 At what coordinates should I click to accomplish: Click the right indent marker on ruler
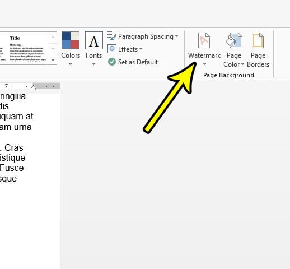pyautogui.click(x=33, y=87)
